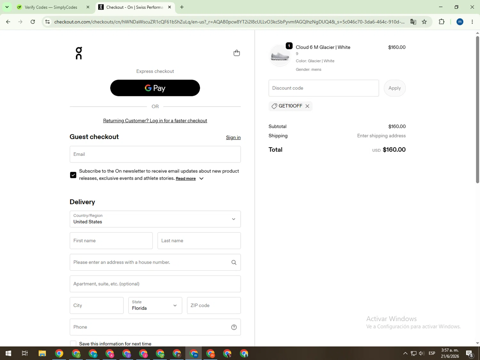The image size is (480, 360).
Task: Click the City field
Action: (x=97, y=306)
